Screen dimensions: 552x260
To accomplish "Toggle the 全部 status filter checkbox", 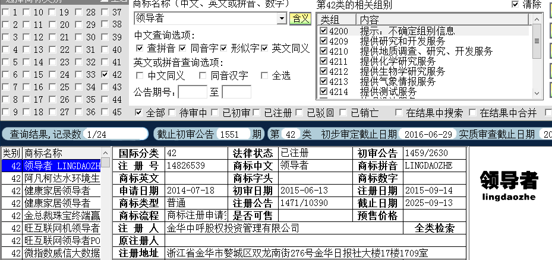I will tap(138, 113).
